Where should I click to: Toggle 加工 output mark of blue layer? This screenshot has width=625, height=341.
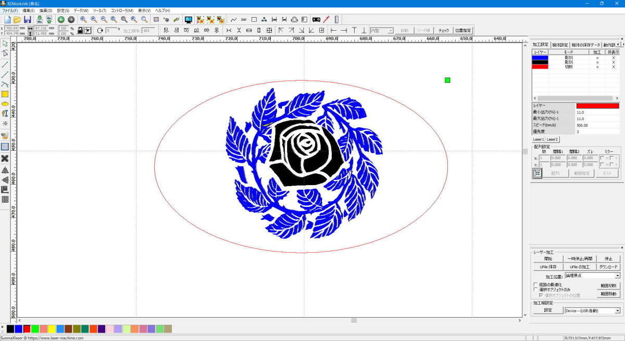(x=597, y=58)
